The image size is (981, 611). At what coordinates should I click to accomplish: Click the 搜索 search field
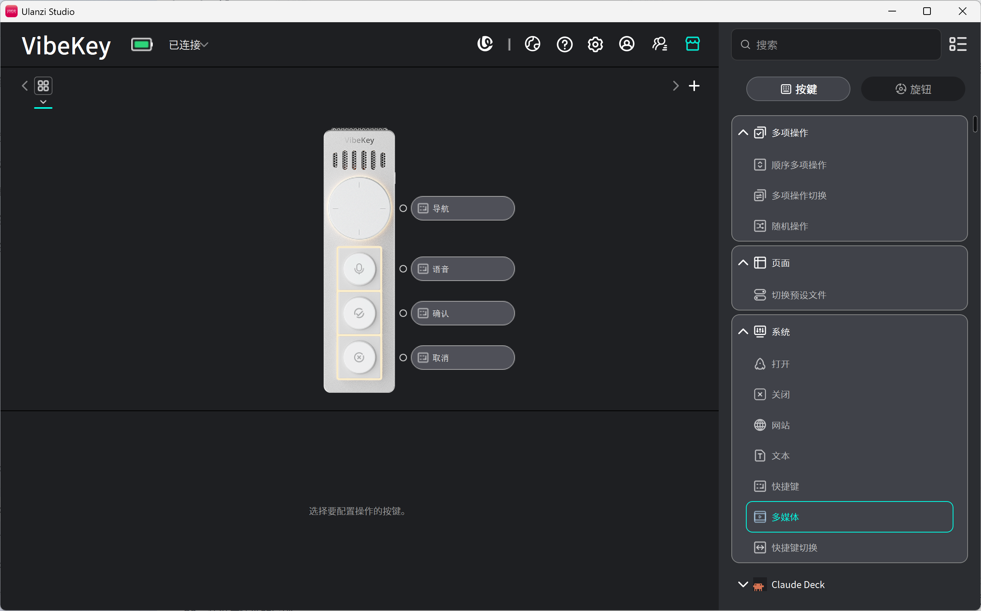point(836,44)
